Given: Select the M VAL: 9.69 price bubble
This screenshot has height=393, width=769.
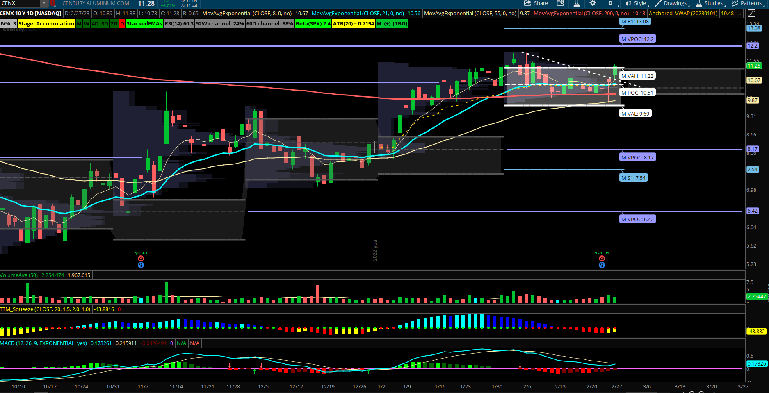Looking at the screenshot, I should (x=635, y=114).
